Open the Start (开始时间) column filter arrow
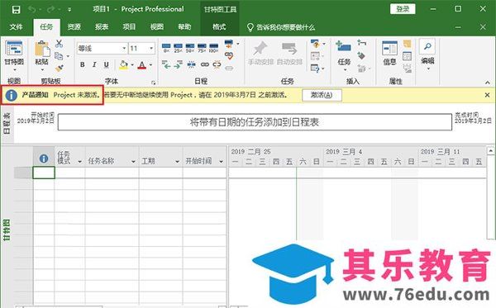The height and width of the screenshot is (308, 496). [x=221, y=161]
